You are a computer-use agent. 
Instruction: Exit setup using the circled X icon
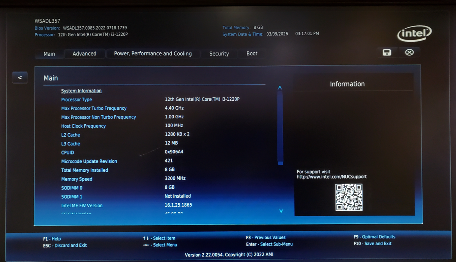click(x=409, y=52)
